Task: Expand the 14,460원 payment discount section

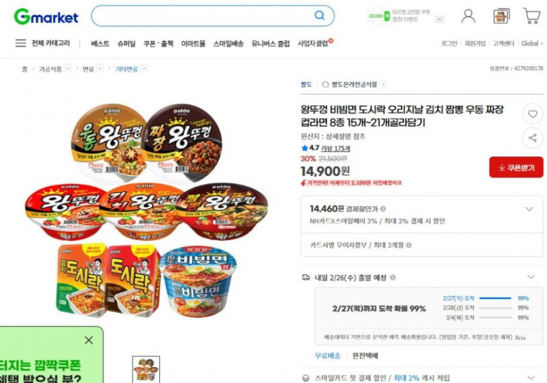Action: pyautogui.click(x=529, y=209)
